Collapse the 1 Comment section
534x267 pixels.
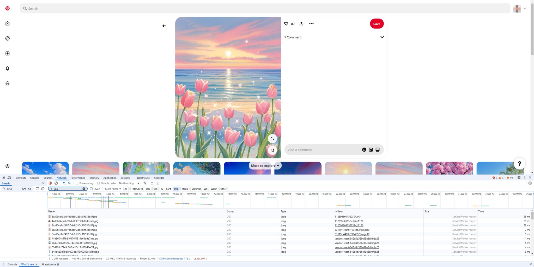[382, 37]
